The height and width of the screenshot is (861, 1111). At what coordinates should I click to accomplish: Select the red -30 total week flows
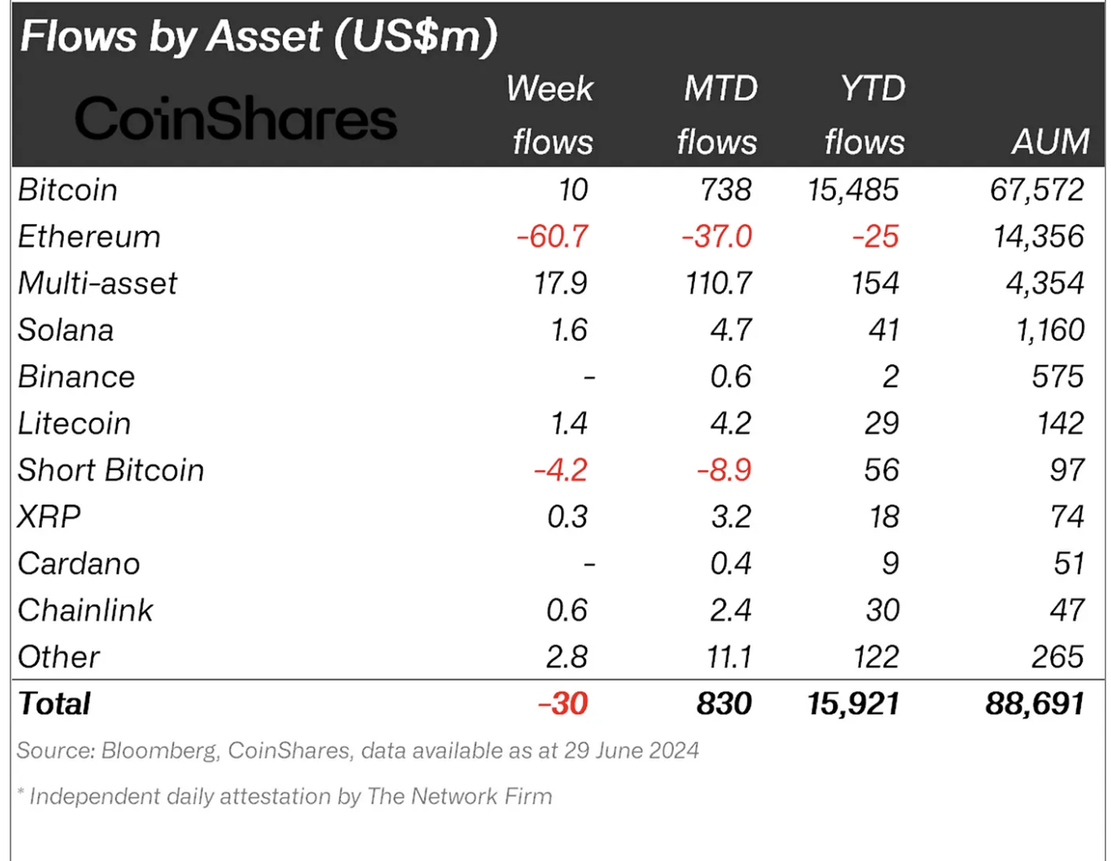point(564,705)
